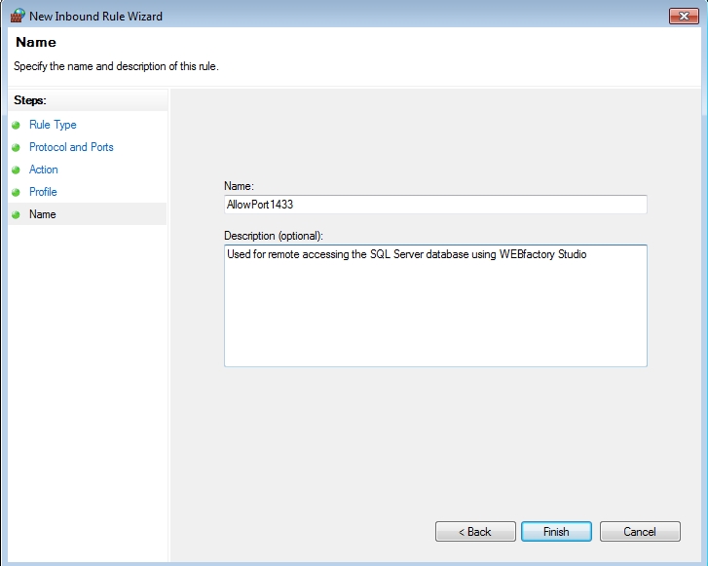Click the "Name:" label above the field

tap(239, 185)
